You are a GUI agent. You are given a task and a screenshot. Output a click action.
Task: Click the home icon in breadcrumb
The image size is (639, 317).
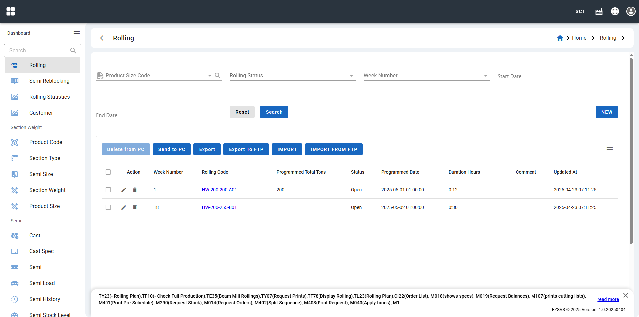coord(560,38)
